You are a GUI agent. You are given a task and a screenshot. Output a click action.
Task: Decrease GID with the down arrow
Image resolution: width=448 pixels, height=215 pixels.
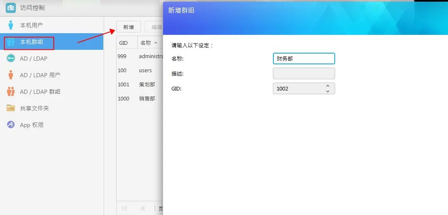tap(328, 91)
